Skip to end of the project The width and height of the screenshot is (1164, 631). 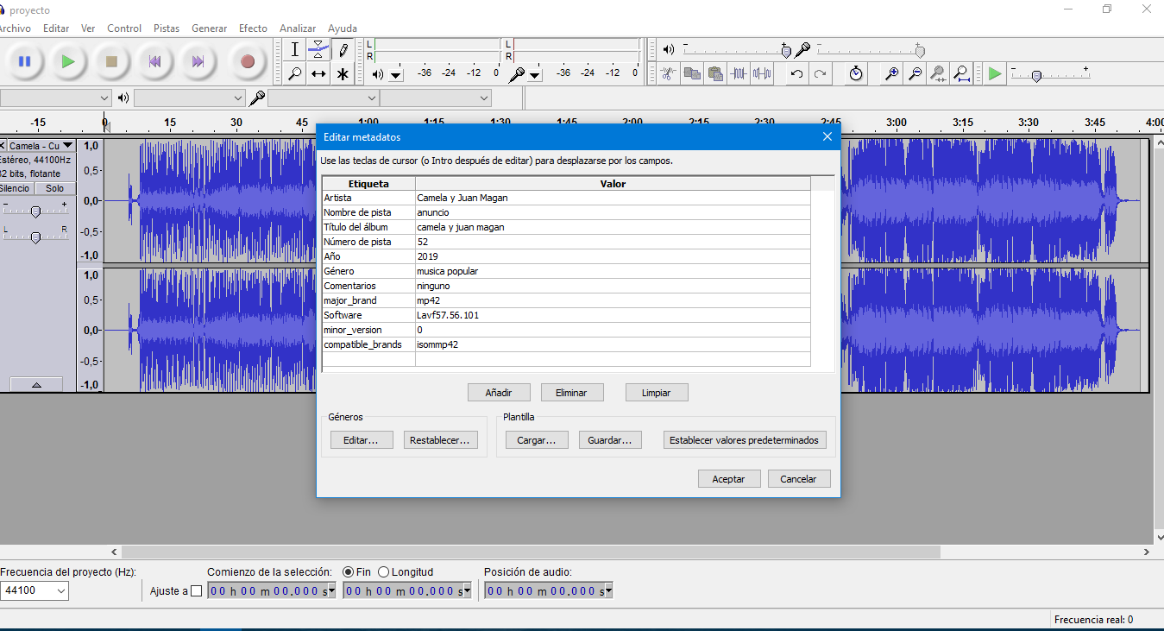(x=198, y=61)
